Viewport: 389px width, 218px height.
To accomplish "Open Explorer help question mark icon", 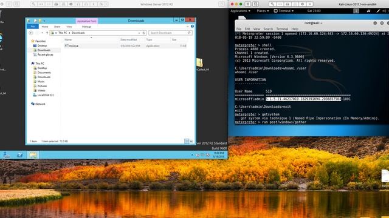I will 192,27.
